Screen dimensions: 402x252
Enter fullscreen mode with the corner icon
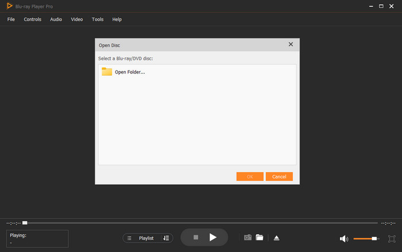392,238
